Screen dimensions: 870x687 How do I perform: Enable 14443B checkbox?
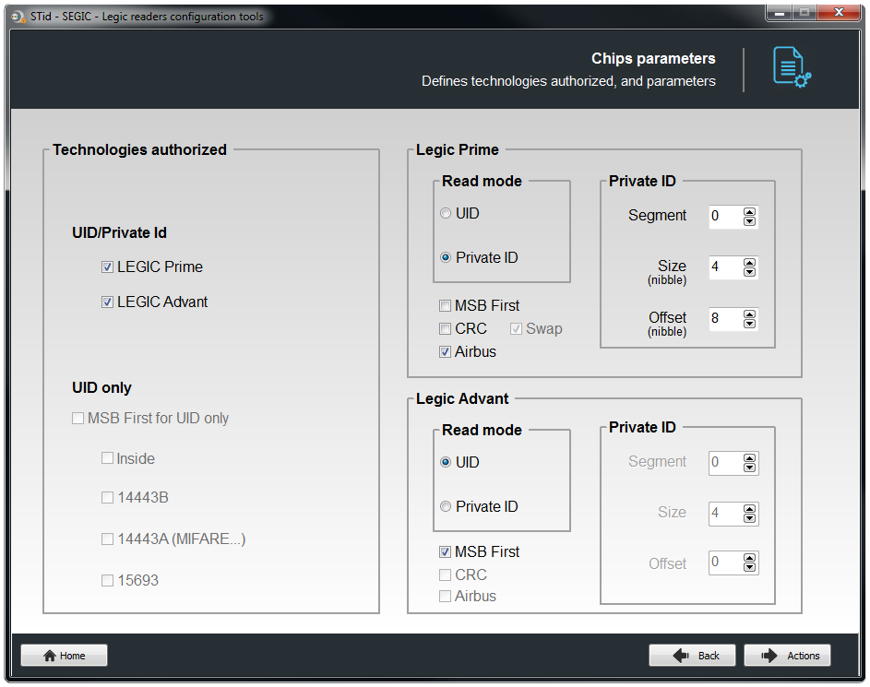[107, 497]
